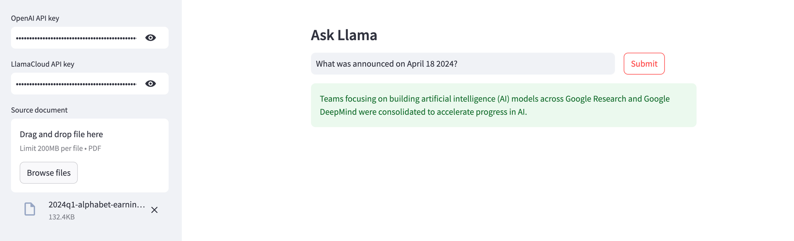Click the document icon beside the uploaded PDF
Image resolution: width=794 pixels, height=241 pixels.
coord(30,209)
